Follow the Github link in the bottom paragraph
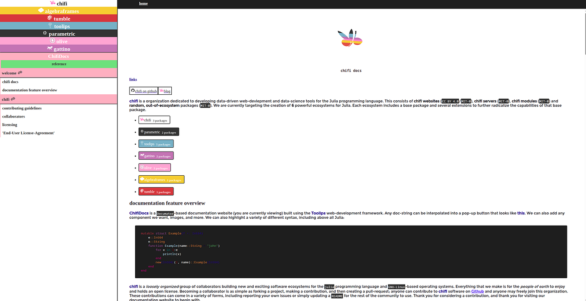This screenshot has width=586, height=301. pos(478,291)
